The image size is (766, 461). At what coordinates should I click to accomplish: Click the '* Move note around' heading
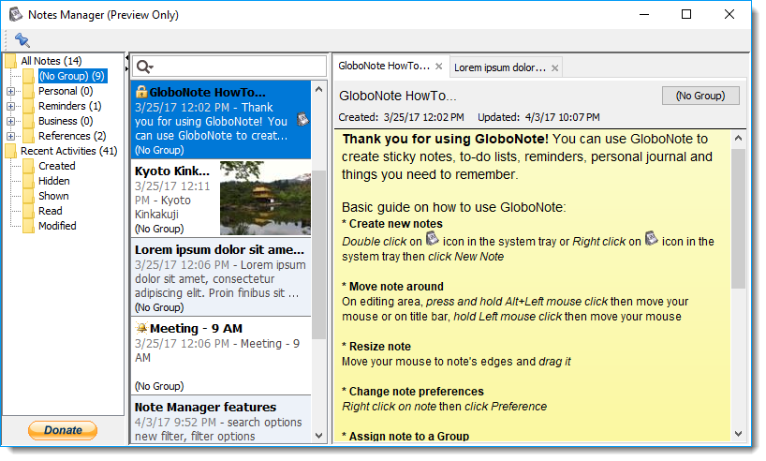(392, 287)
